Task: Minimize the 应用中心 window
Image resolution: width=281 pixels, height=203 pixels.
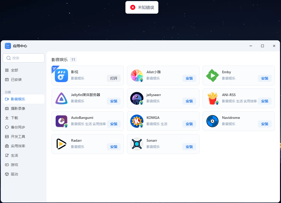Action: (x=251, y=46)
